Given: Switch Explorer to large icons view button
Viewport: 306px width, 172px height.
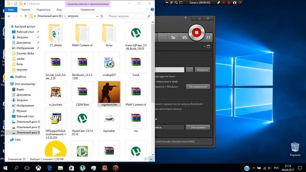Looking at the screenshot, I should point(152,159).
